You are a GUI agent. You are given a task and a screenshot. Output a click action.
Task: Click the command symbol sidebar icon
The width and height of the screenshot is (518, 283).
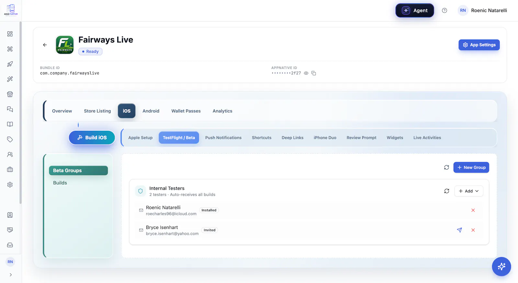point(10,49)
